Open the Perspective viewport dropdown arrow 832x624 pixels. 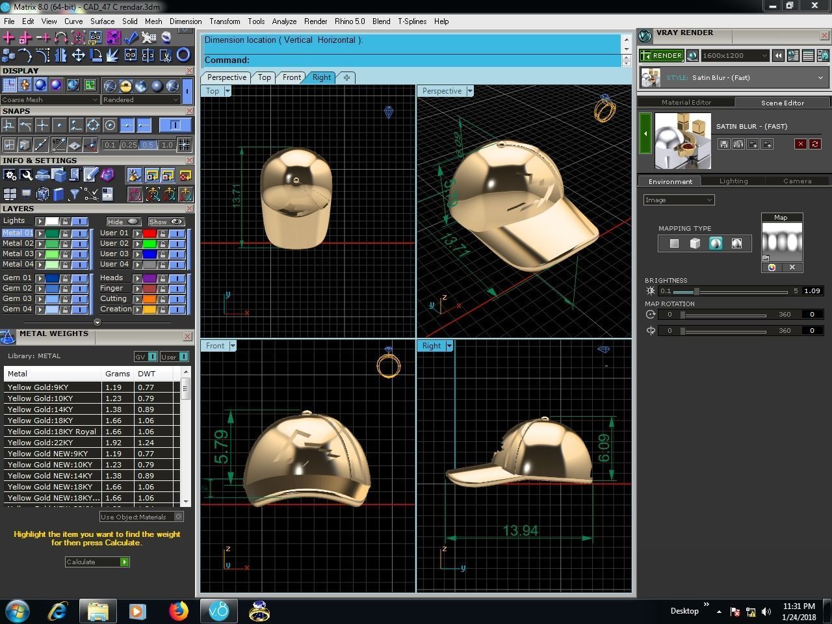(469, 91)
